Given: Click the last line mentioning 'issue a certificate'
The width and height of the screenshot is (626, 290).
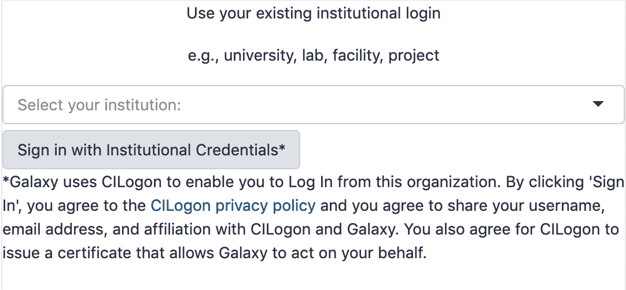Looking at the screenshot, I should [215, 253].
